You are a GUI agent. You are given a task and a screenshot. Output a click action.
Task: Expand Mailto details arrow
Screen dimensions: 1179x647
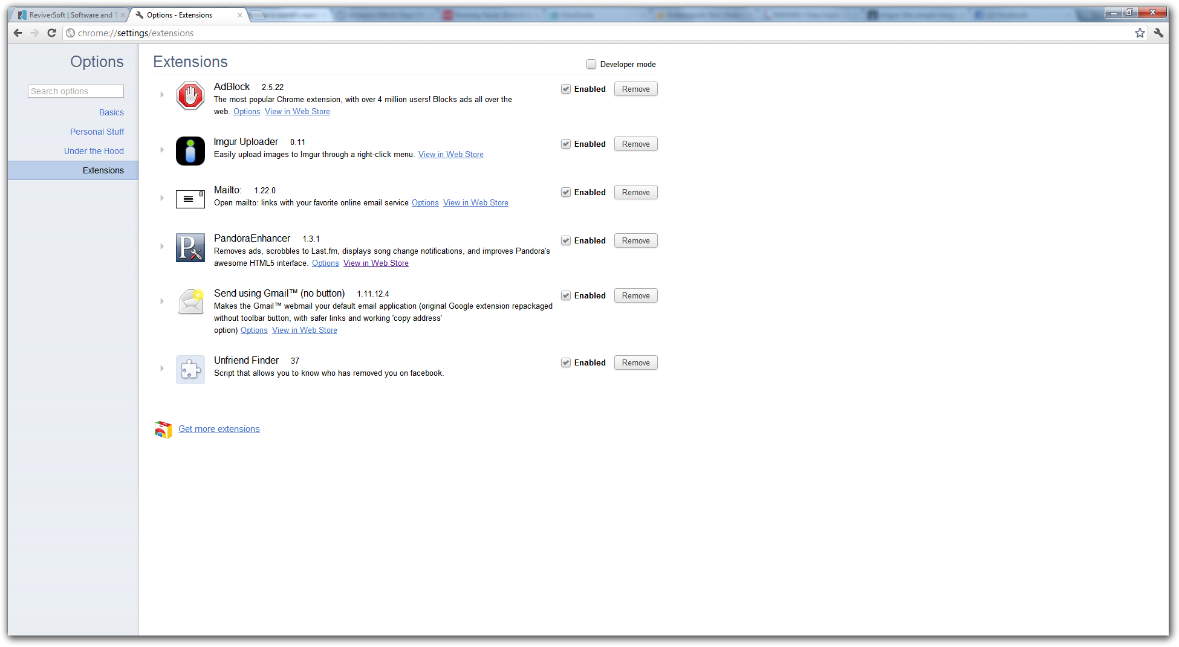click(x=162, y=198)
